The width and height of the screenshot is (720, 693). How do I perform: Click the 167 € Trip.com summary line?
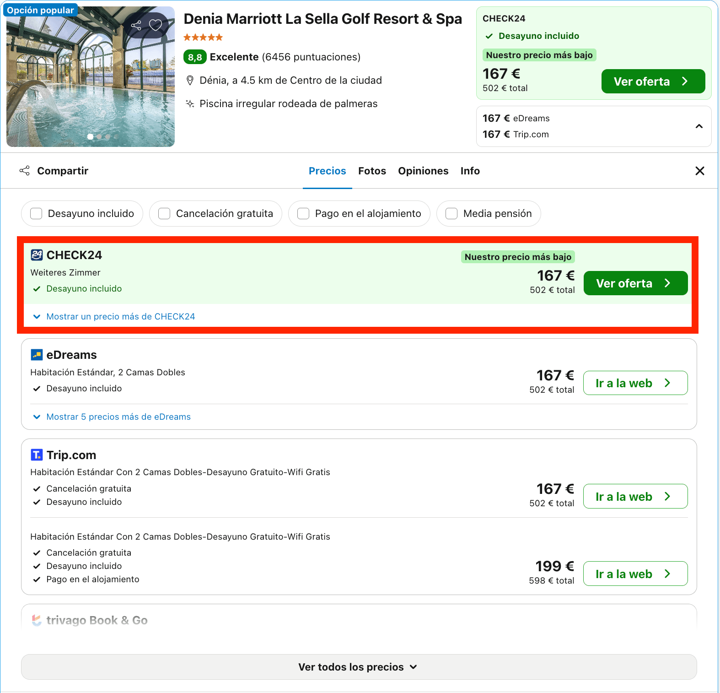(516, 135)
